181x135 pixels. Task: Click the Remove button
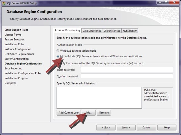coord(104,113)
